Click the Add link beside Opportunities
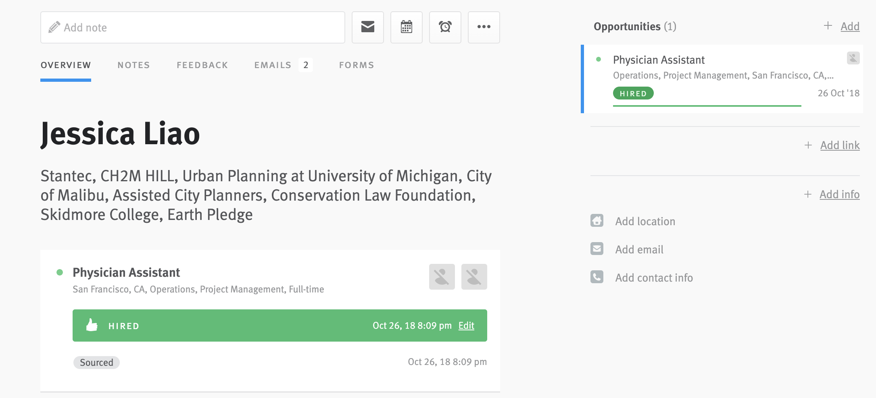This screenshot has width=876, height=398. (850, 27)
